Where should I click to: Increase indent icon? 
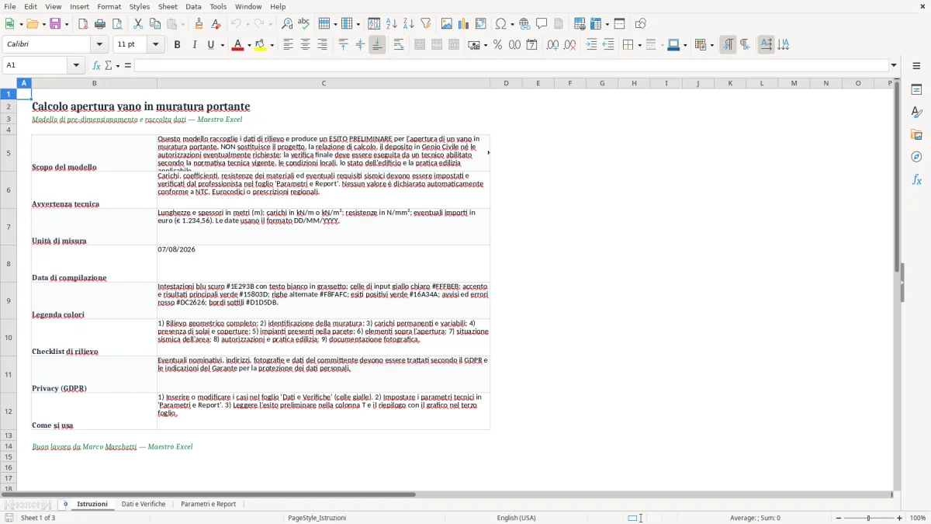(x=591, y=45)
